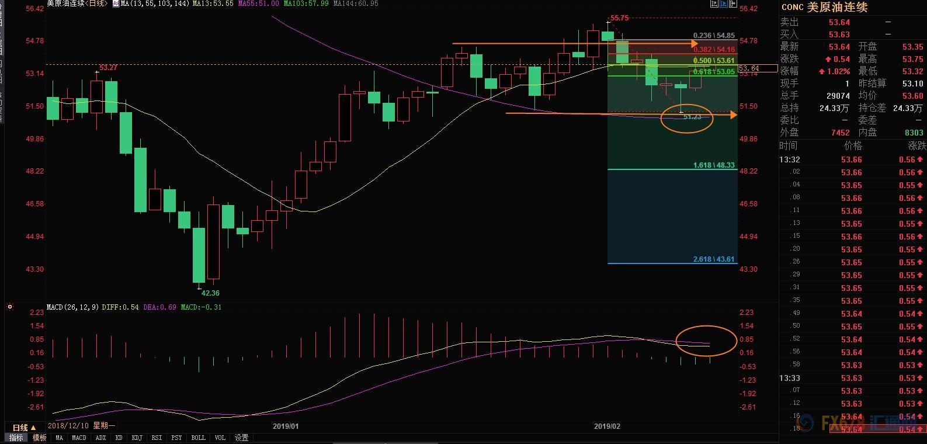The width and height of the screenshot is (927, 444).
Task: Select the BOLL indicator tab
Action: 198,438
